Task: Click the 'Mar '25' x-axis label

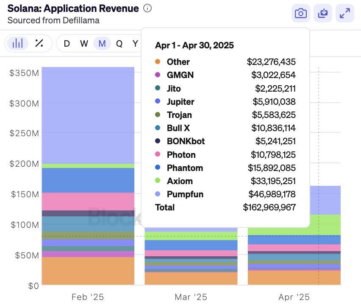Action: (x=191, y=297)
